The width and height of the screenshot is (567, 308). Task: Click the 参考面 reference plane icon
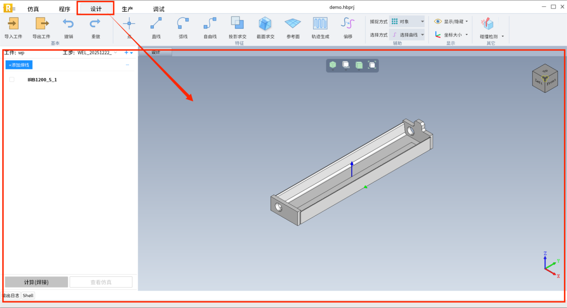click(293, 24)
